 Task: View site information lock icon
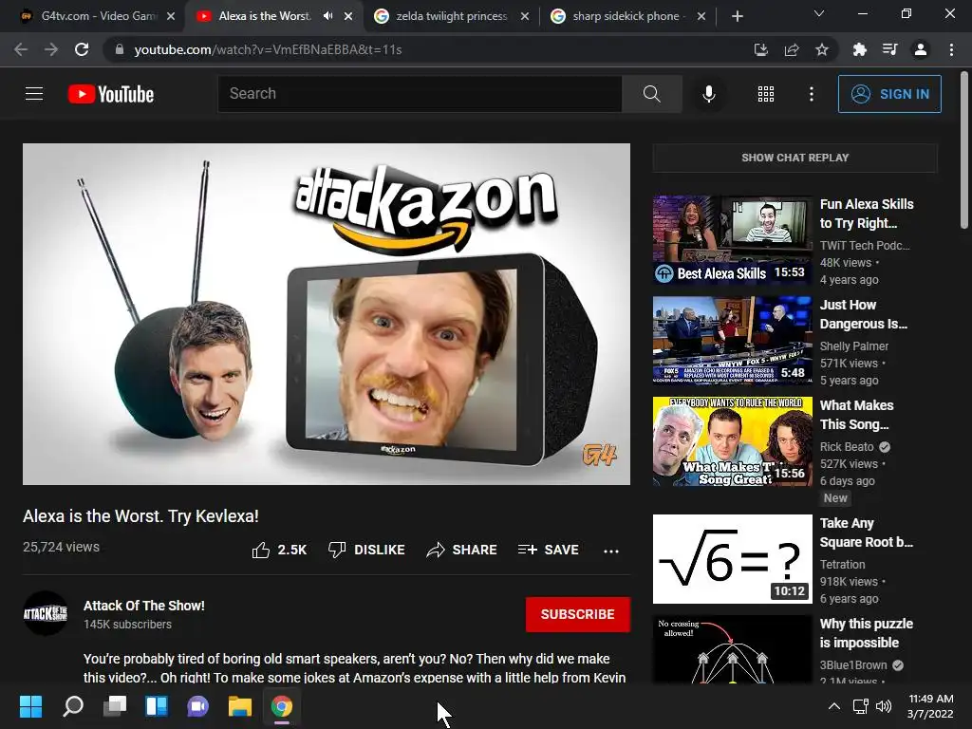(x=119, y=49)
